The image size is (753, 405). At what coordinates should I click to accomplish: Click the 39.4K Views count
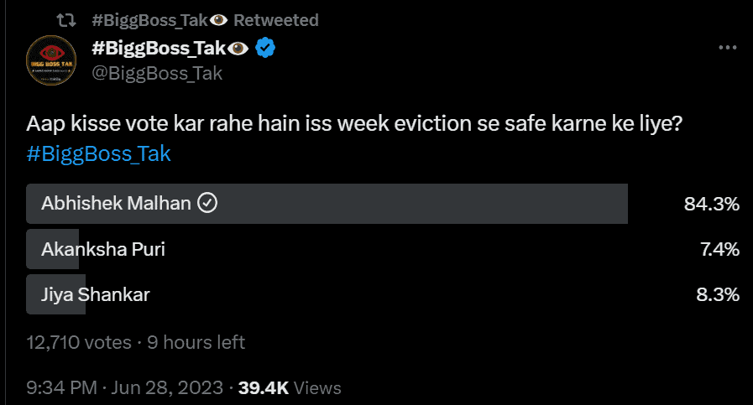click(x=290, y=387)
